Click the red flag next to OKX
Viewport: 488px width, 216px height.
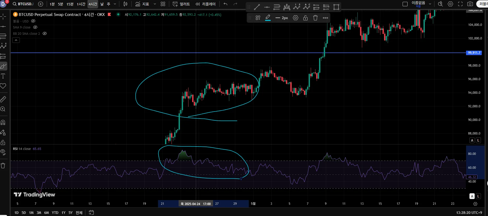(109, 14)
